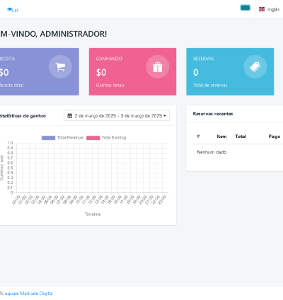This screenshot has width=283, height=300.
Task: Click the Total column header
Action: click(x=241, y=137)
